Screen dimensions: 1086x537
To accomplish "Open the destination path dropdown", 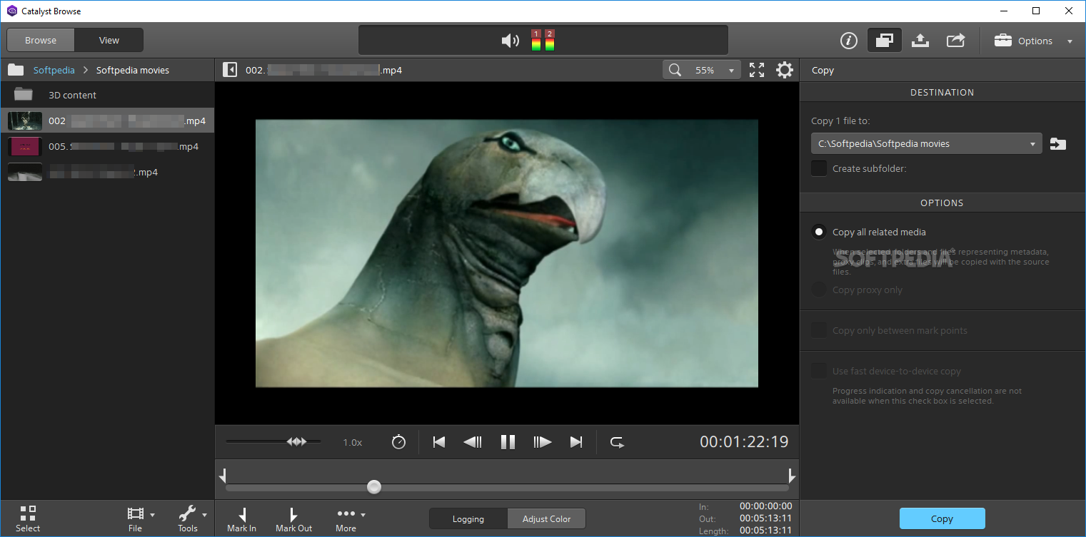I will point(927,143).
